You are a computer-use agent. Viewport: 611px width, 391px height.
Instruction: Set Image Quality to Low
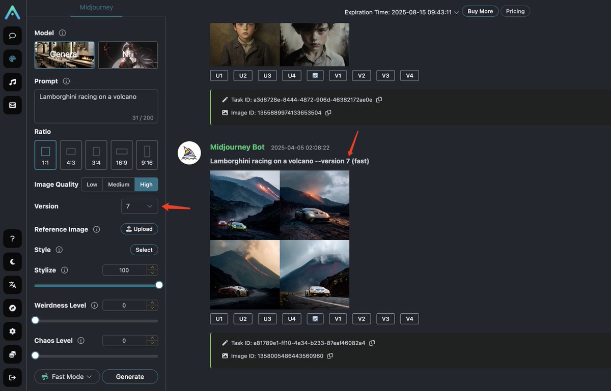click(92, 185)
